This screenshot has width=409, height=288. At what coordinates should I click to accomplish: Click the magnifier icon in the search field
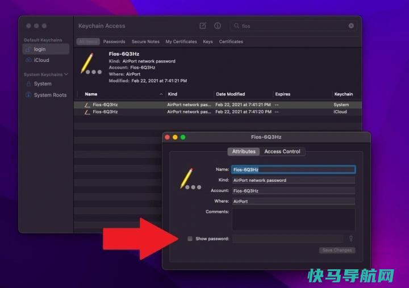236,26
